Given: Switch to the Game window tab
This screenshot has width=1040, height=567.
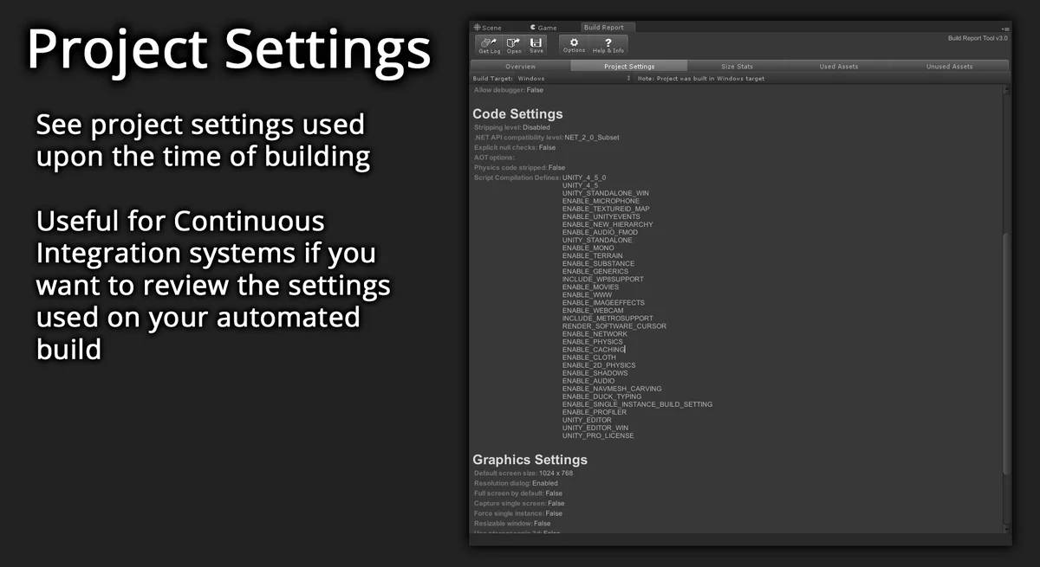Looking at the screenshot, I should (x=543, y=28).
